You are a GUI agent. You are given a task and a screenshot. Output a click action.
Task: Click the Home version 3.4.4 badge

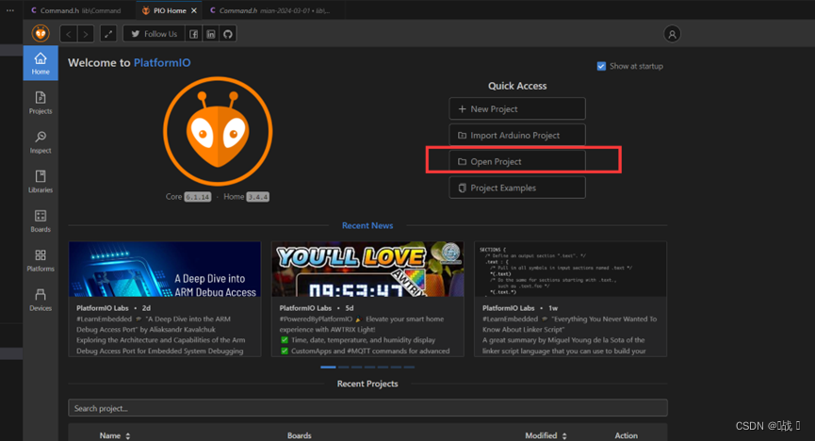[x=258, y=197]
